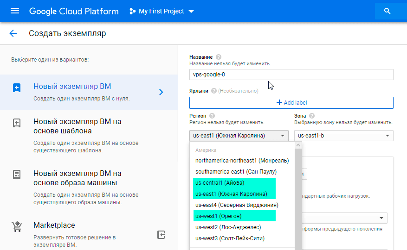Open the hamburger navigation menu
Image resolution: width=407 pixels, height=250 pixels.
pyautogui.click(x=15, y=11)
